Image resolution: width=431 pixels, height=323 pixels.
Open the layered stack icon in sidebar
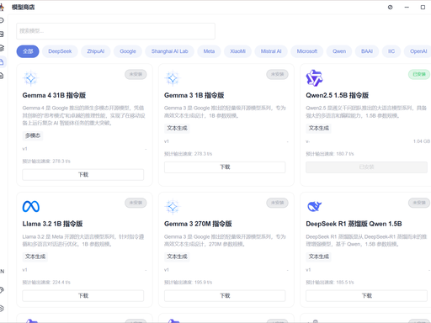(2, 48)
